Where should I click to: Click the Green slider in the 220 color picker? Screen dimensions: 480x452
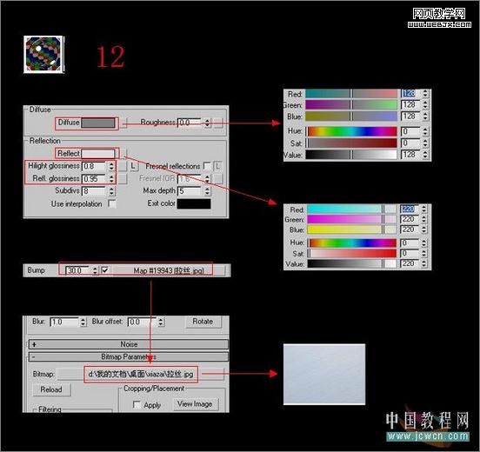pyautogui.click(x=351, y=219)
